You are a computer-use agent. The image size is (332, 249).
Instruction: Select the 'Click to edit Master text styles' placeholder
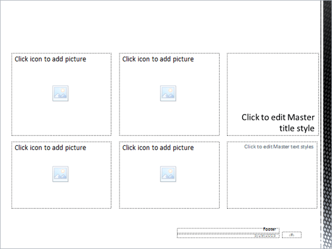click(x=272, y=175)
